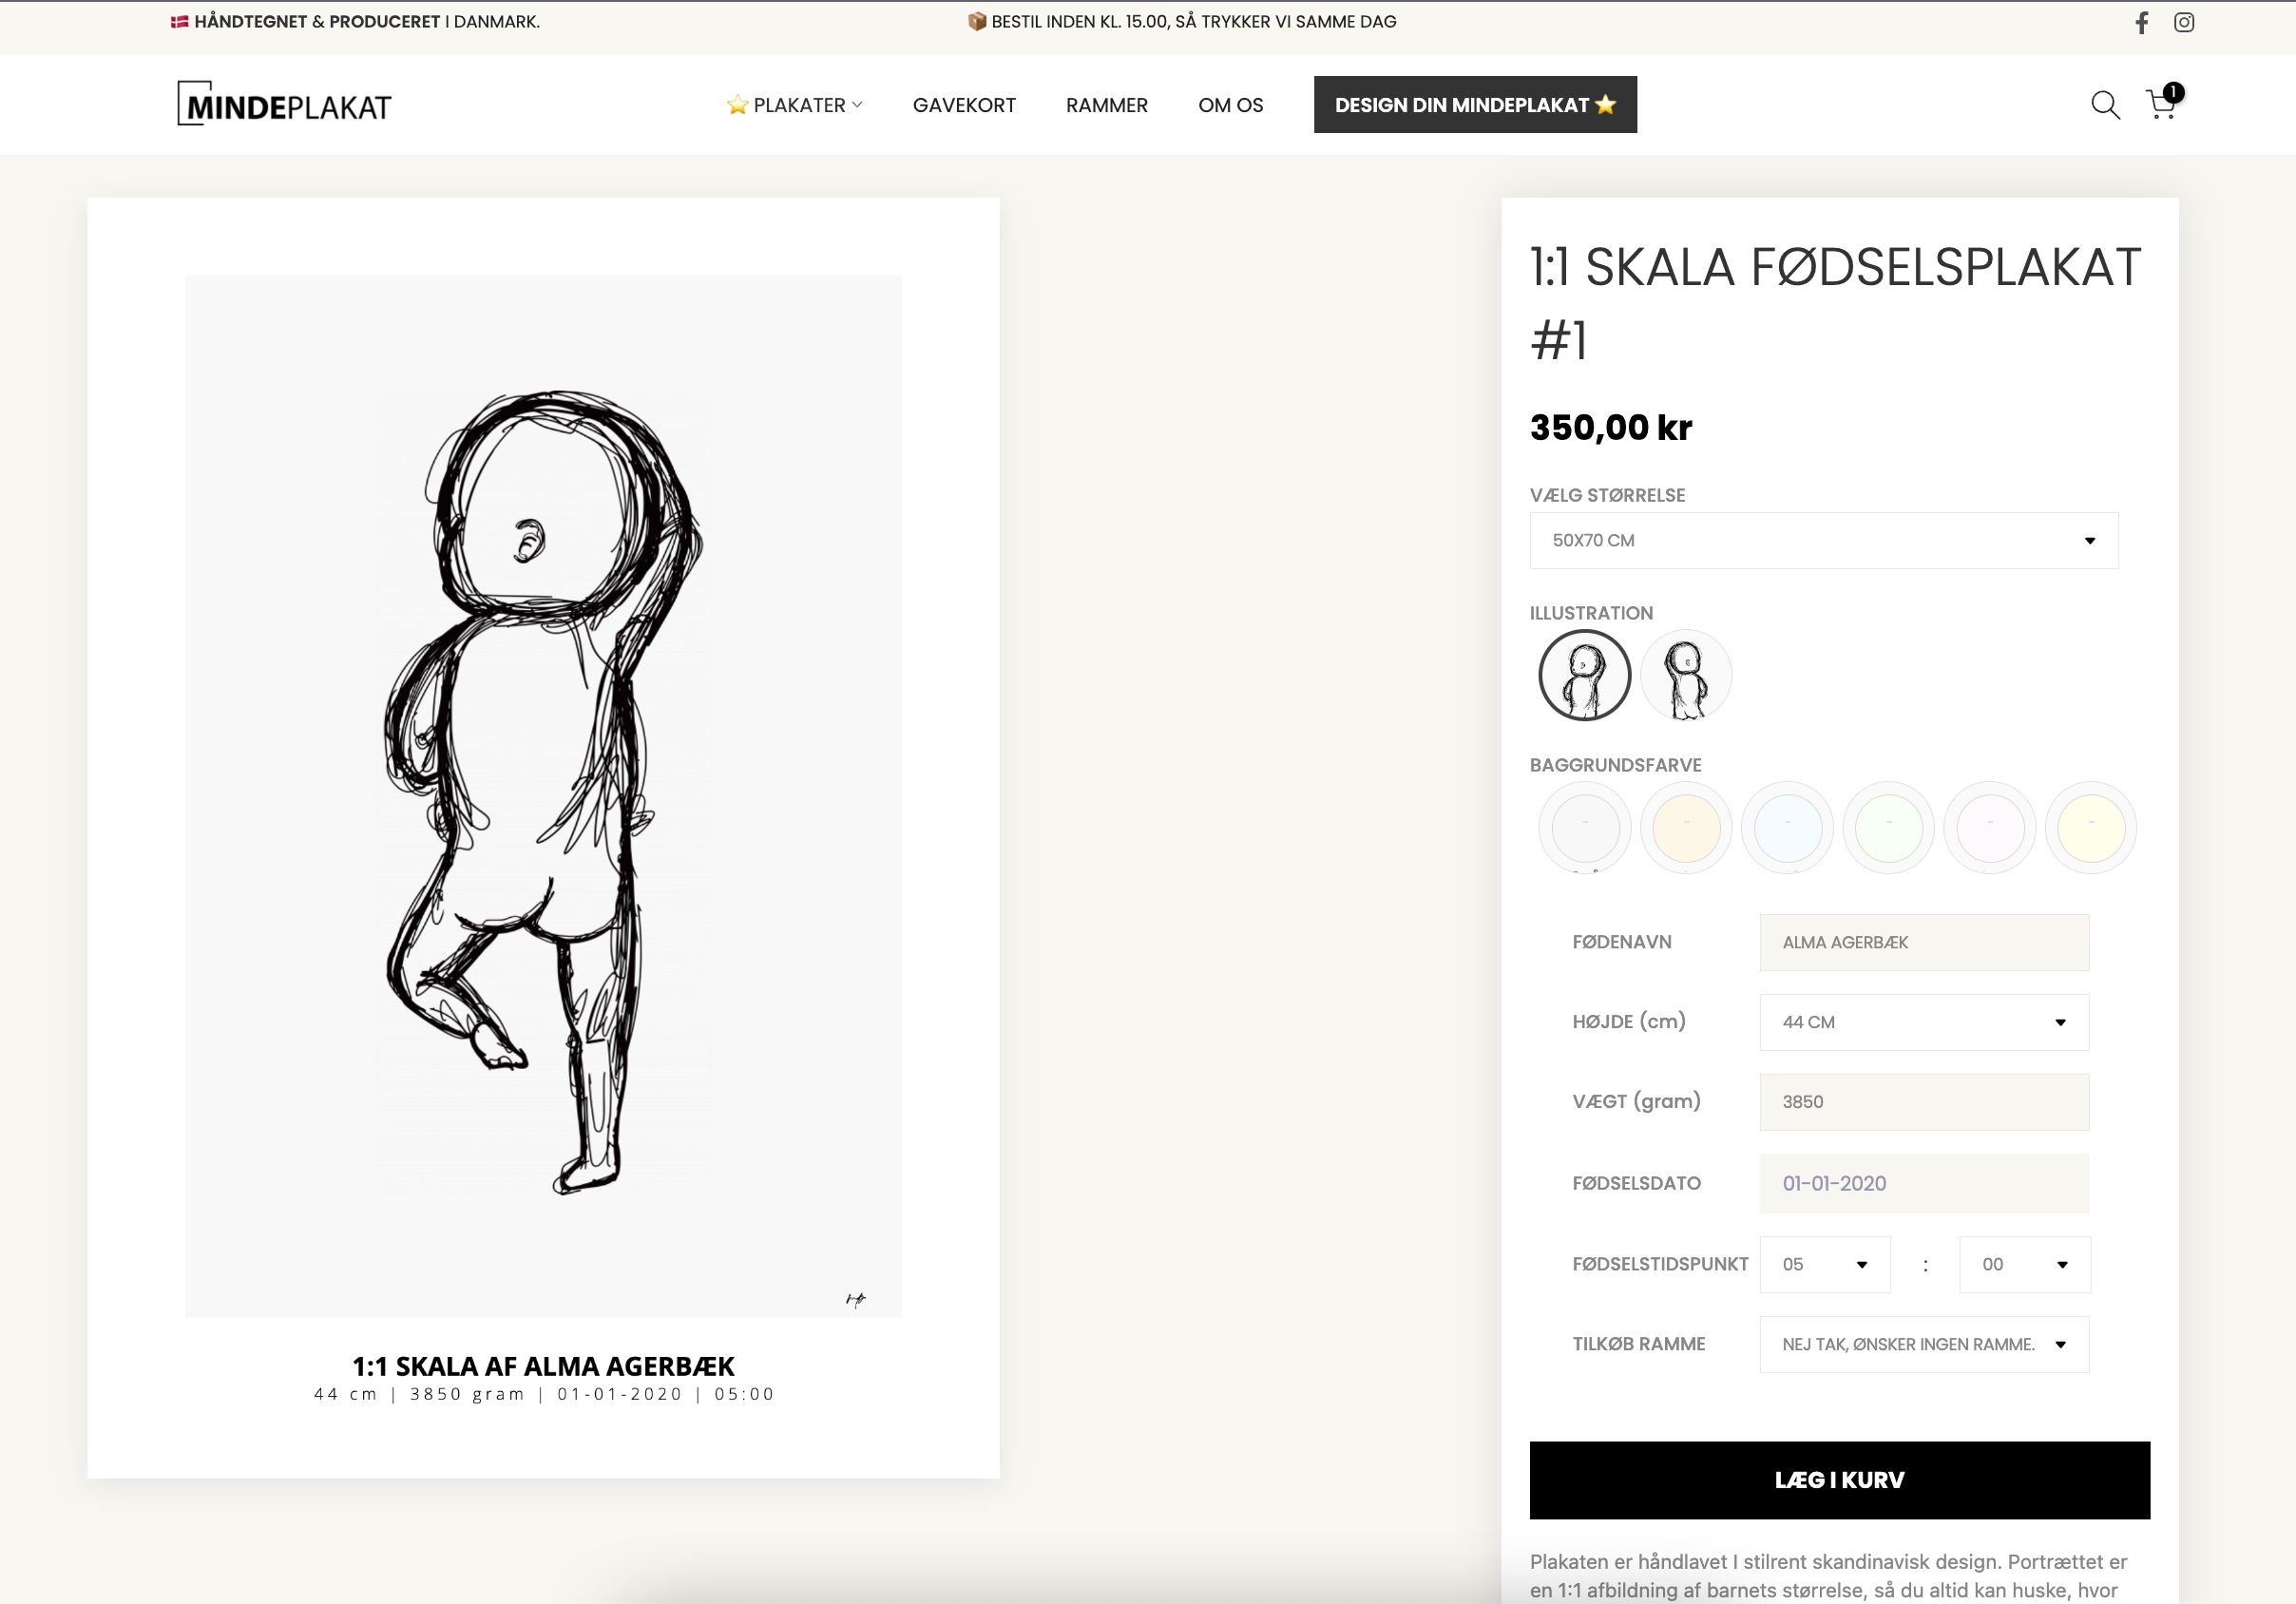Expand the Tilkøb Ramme frame dropdown
The image size is (2296, 1604).
point(1923,1344)
